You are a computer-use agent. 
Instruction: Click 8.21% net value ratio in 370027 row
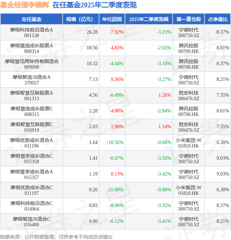point(223,79)
